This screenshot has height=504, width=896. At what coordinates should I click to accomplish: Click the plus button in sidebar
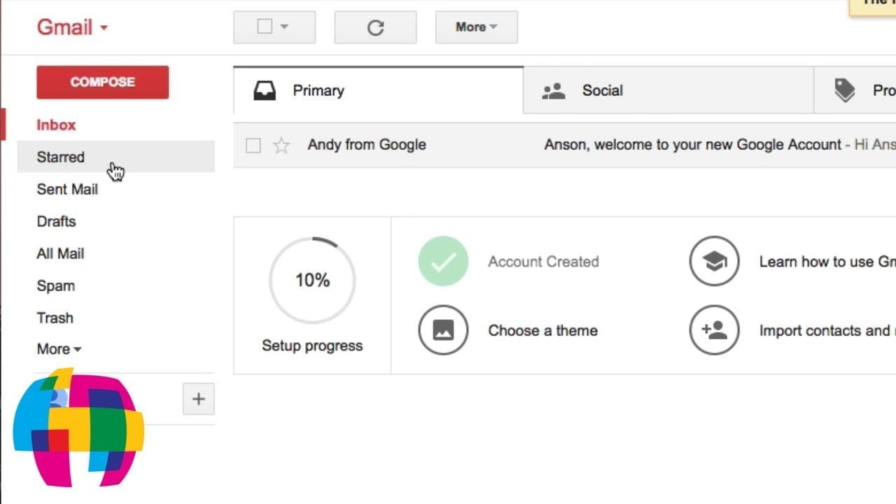pyautogui.click(x=199, y=399)
